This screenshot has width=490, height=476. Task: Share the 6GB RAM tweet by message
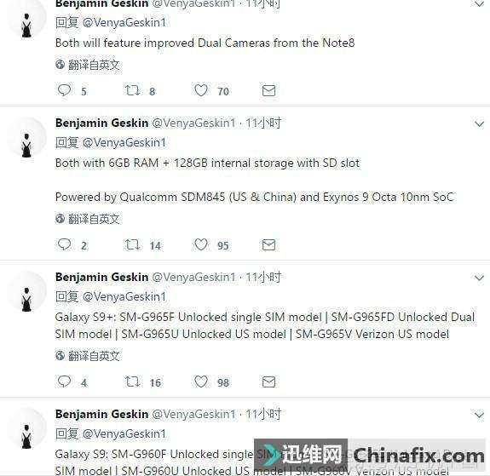(268, 245)
